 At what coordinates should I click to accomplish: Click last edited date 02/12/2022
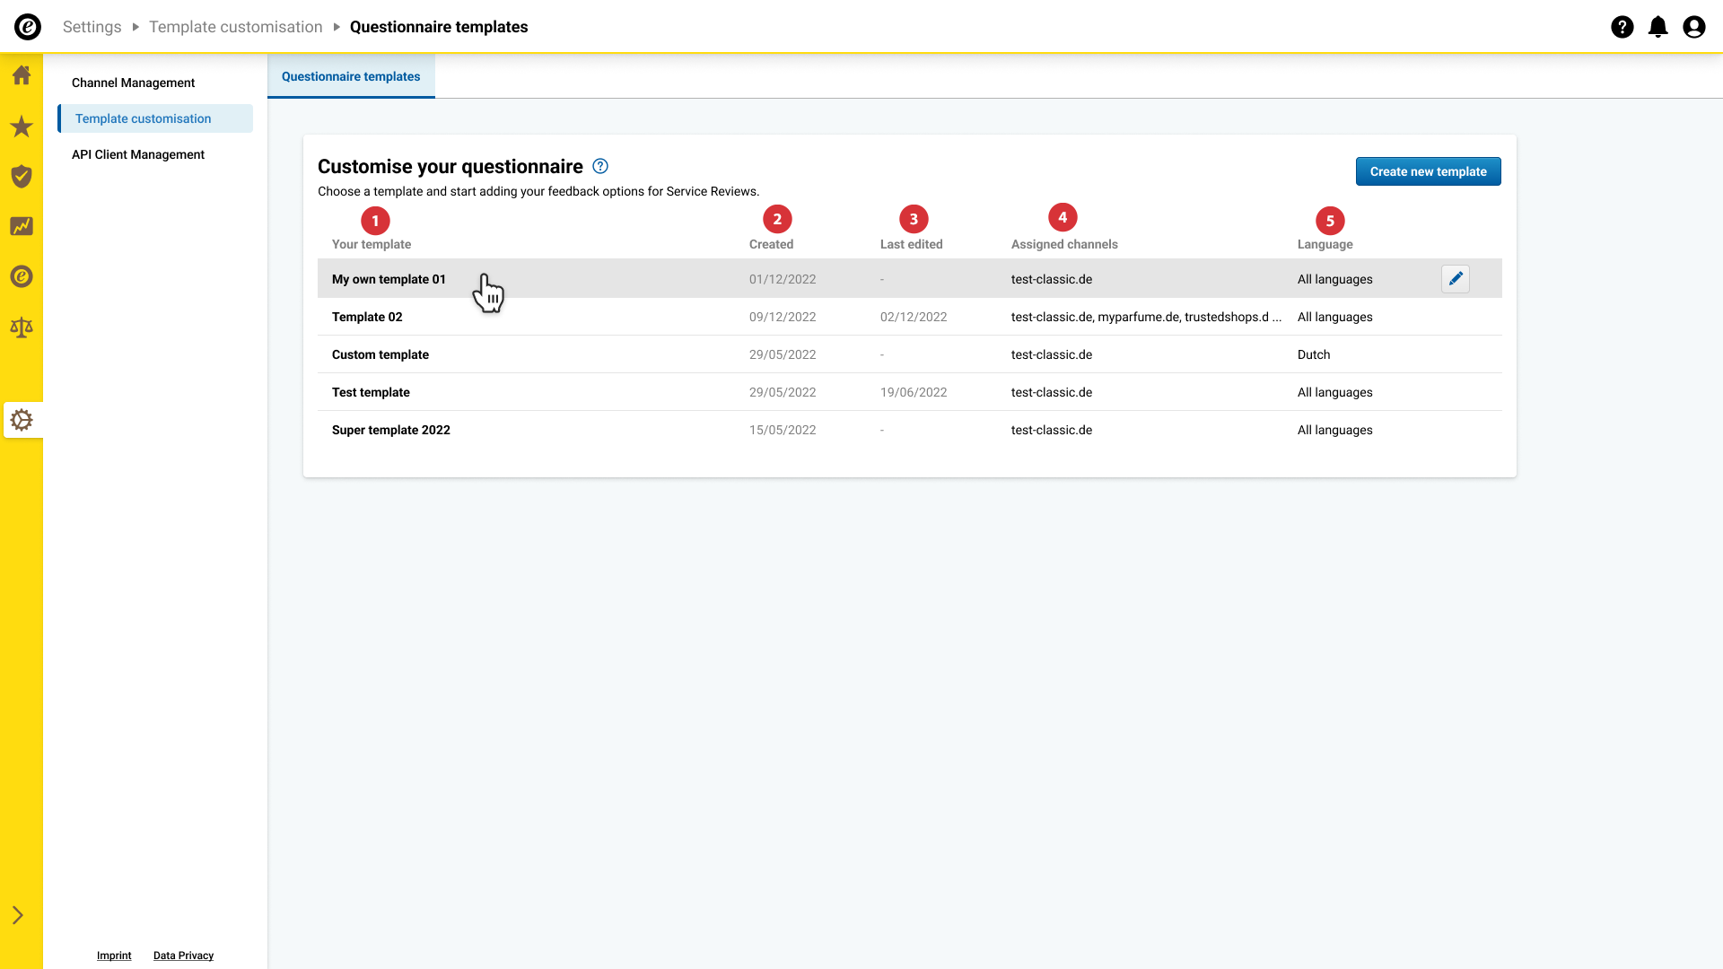pyautogui.click(x=914, y=317)
